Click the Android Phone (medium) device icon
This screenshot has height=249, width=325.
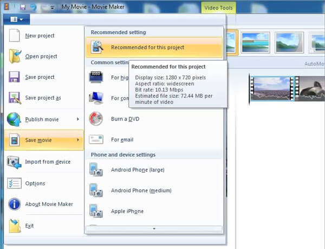(96, 190)
